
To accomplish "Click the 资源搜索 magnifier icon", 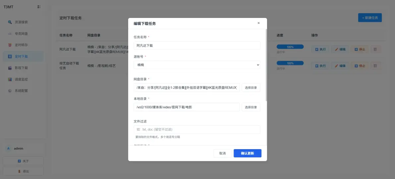I will (x=10, y=22).
